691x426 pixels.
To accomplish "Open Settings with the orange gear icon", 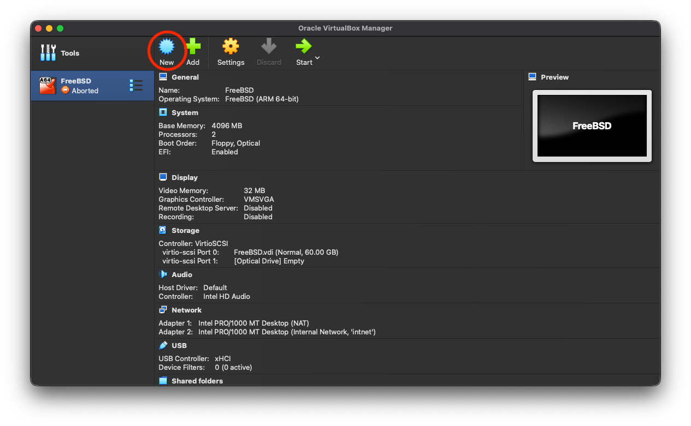I will pos(231,46).
